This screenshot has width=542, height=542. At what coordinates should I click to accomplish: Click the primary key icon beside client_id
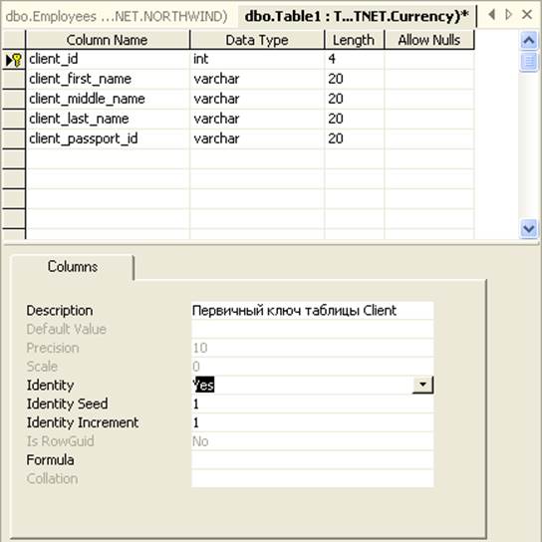click(x=17, y=60)
